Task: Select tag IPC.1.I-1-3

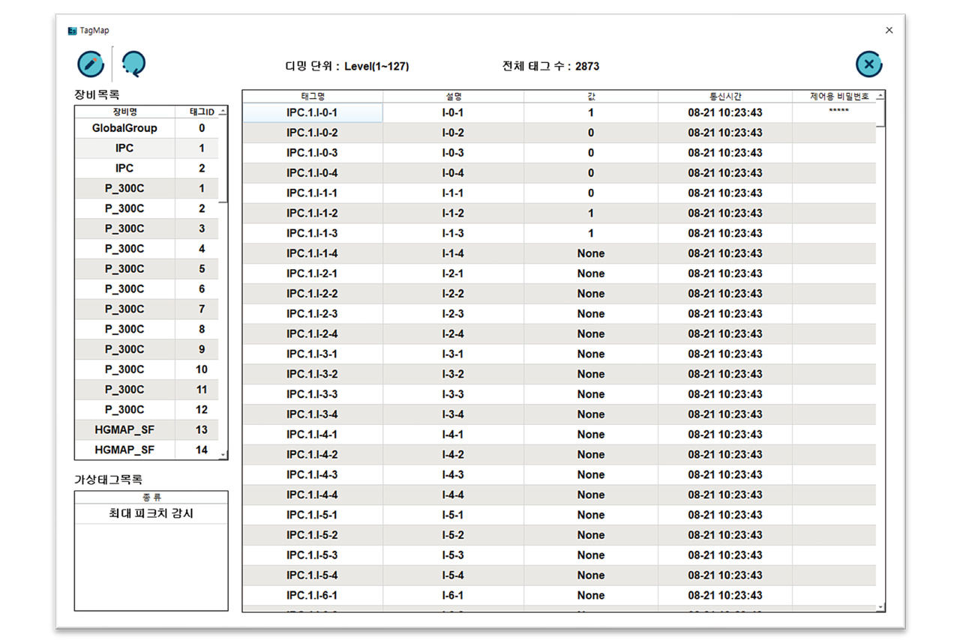Action: pos(313,233)
